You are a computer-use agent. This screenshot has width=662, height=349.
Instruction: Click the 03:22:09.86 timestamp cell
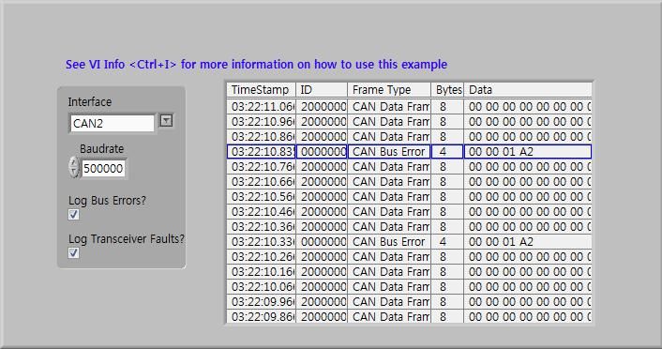pyautogui.click(x=262, y=316)
